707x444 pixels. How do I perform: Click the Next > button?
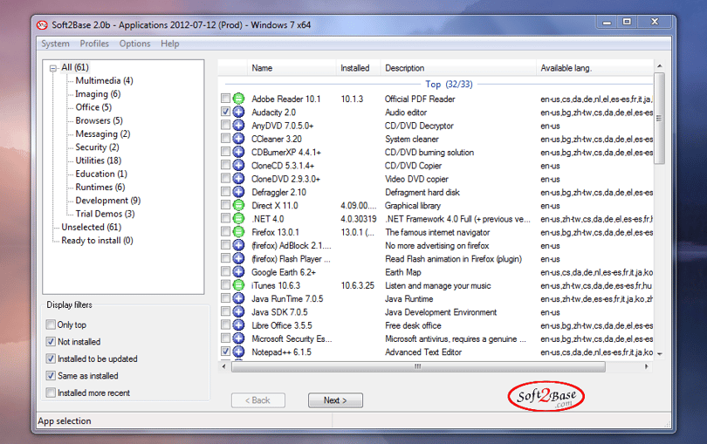click(x=335, y=400)
